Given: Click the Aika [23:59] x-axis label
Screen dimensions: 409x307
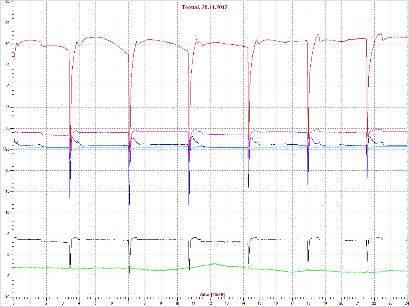Looking at the screenshot, I should (x=212, y=295).
